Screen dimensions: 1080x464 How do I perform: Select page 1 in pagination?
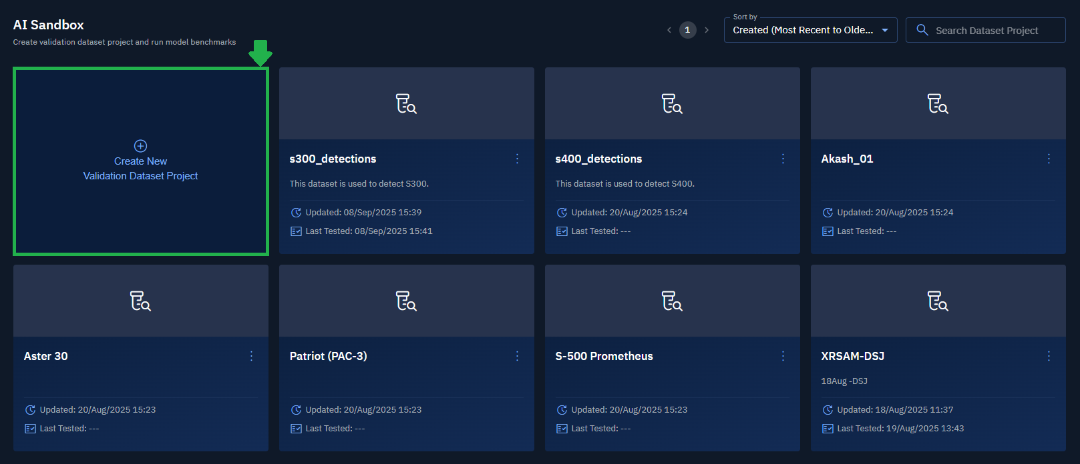(x=687, y=30)
